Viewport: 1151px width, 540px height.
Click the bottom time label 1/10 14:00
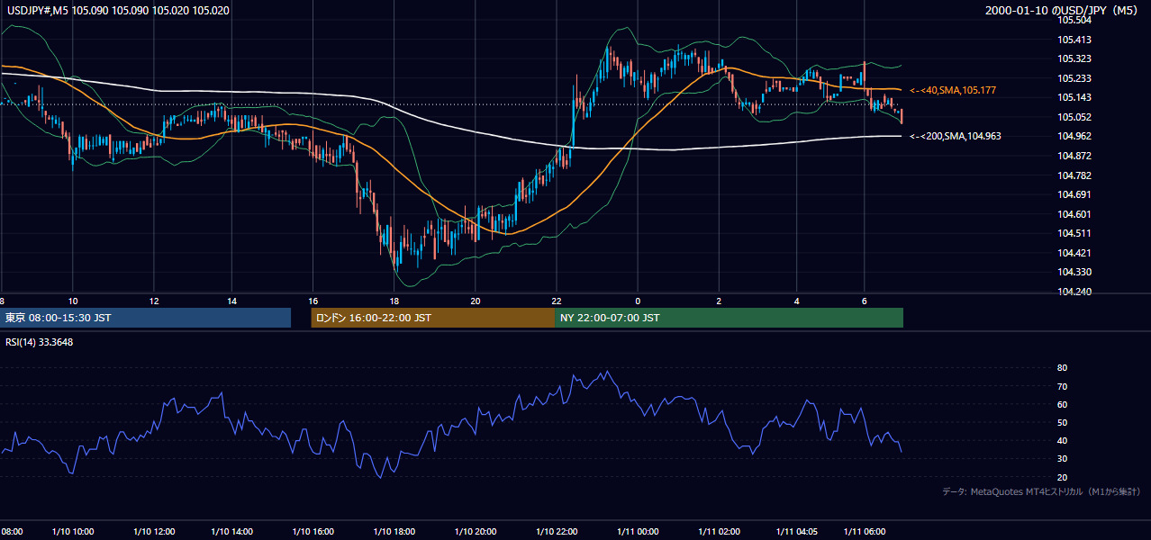(x=231, y=531)
